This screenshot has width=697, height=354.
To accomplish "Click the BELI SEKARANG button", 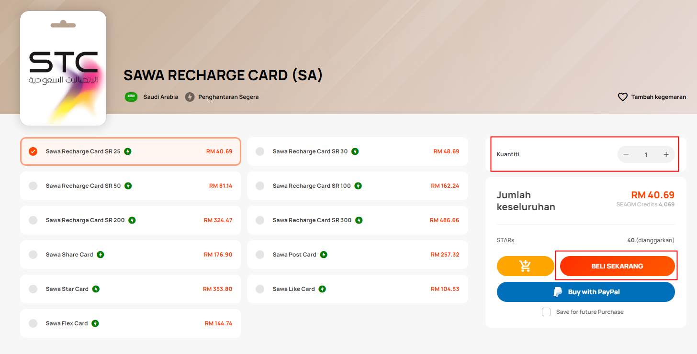I will [x=617, y=266].
